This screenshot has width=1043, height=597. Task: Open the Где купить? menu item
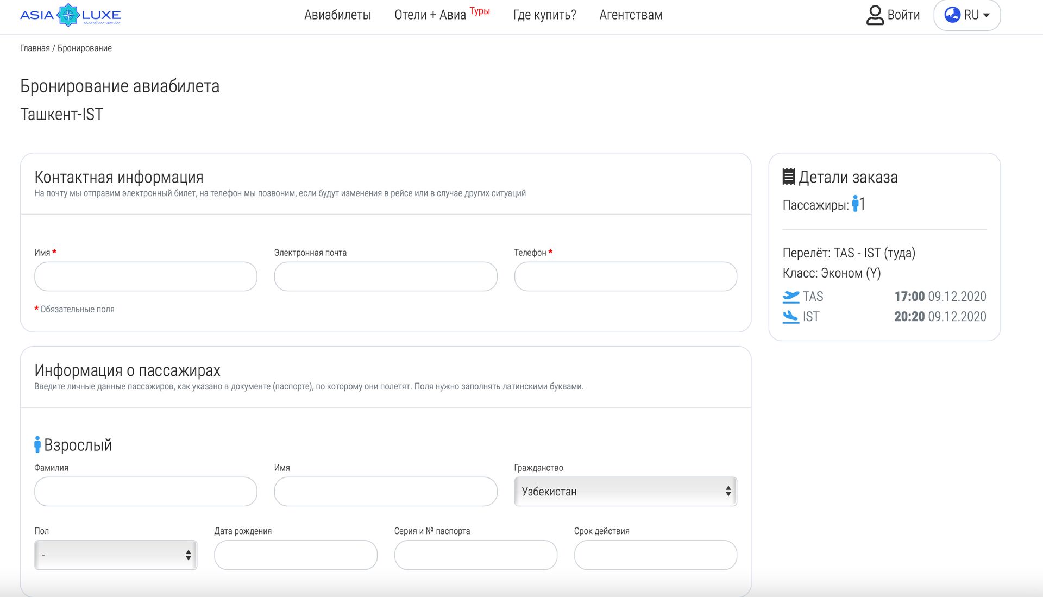point(544,15)
